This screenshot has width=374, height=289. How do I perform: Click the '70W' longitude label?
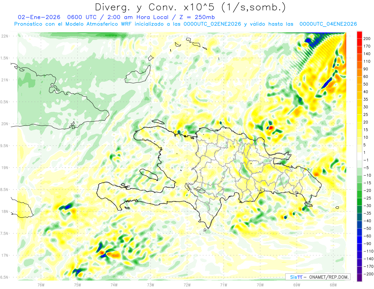point(260,285)
